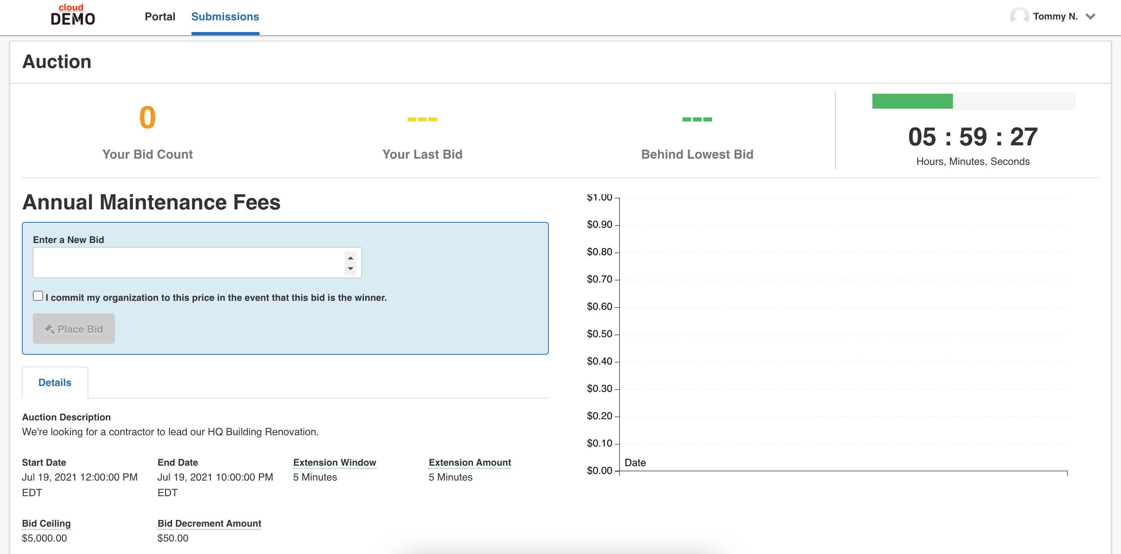Click the green dashes above Behind Lowest Bid
This screenshot has width=1121, height=554.
pyautogui.click(x=697, y=119)
